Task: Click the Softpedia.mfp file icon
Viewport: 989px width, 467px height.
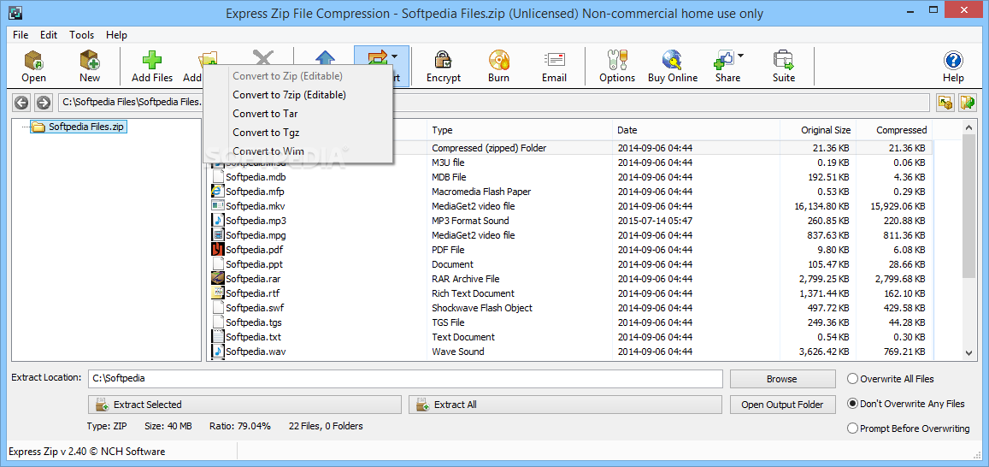Action: coord(218,192)
